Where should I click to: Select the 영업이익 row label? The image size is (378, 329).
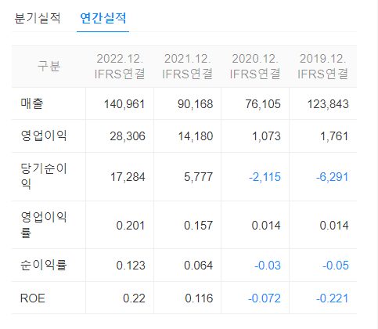44,136
